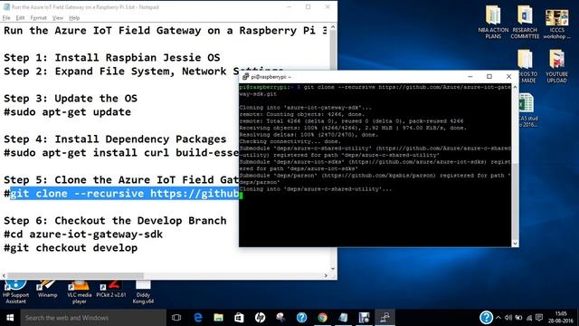
Task: Click the '#cd azure-iot-gateway-sdk' line
Action: [83, 234]
